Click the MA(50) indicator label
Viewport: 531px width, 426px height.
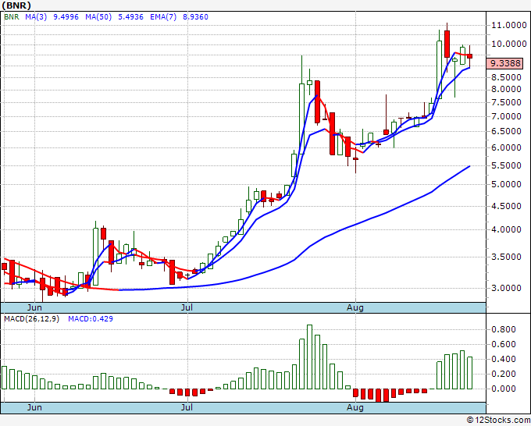click(x=98, y=17)
